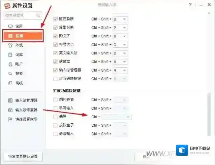Open the 软键盘 key dropdown showing K
215x165 pixels.
120,62
